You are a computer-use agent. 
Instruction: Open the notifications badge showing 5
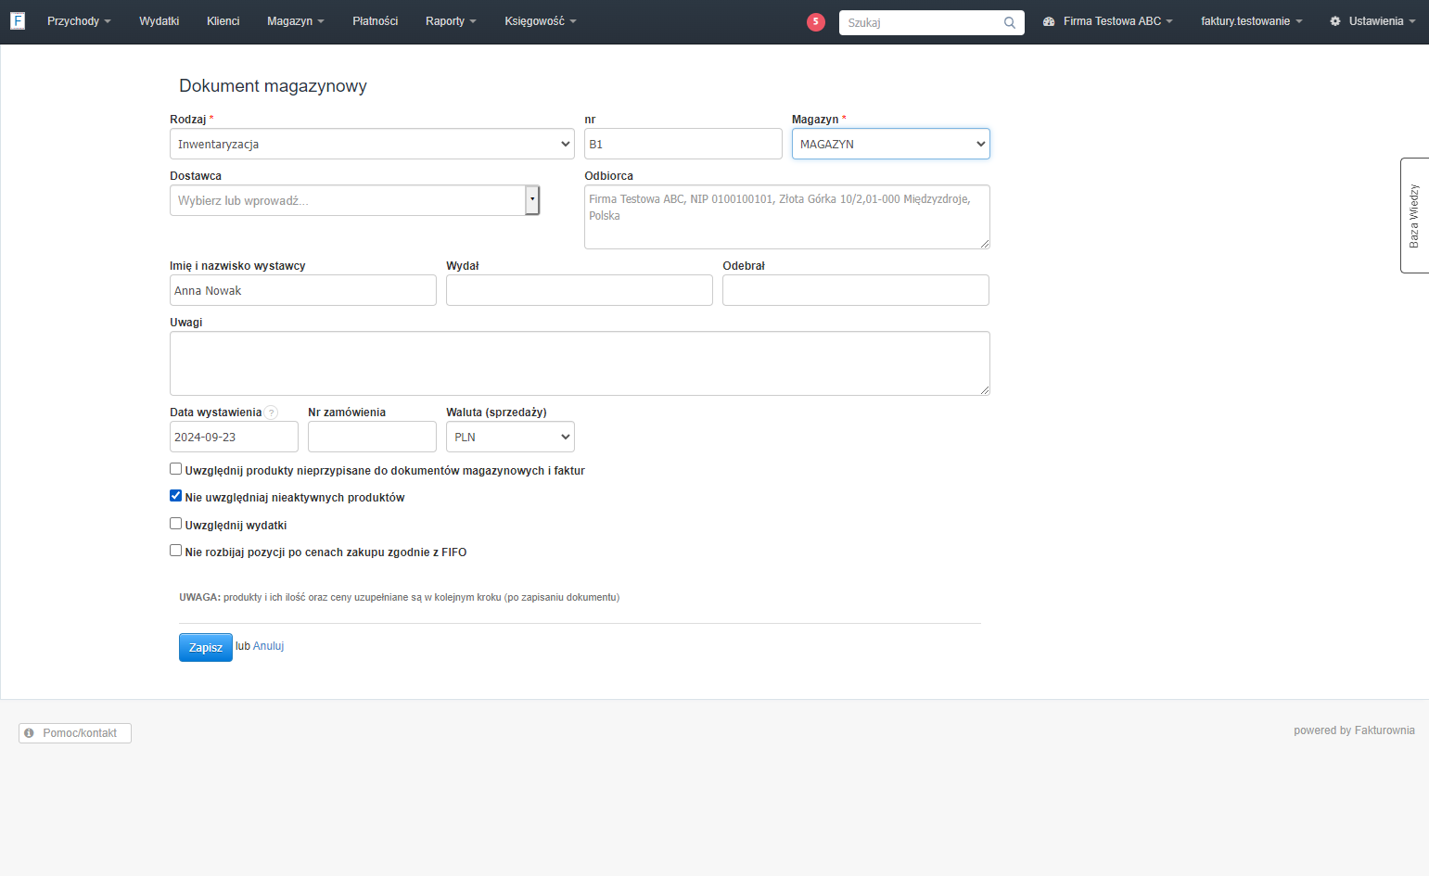pyautogui.click(x=816, y=21)
